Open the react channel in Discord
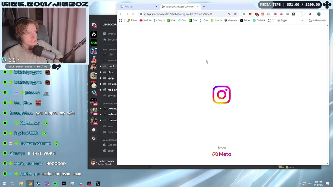The image size is (333, 187). [109, 66]
